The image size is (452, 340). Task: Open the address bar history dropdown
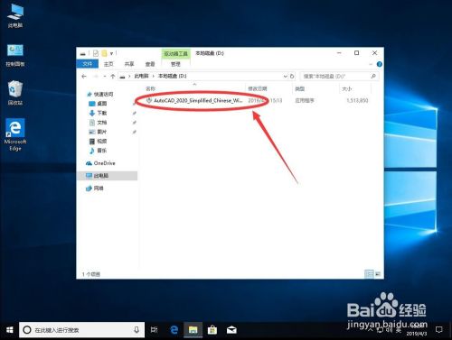(285, 77)
